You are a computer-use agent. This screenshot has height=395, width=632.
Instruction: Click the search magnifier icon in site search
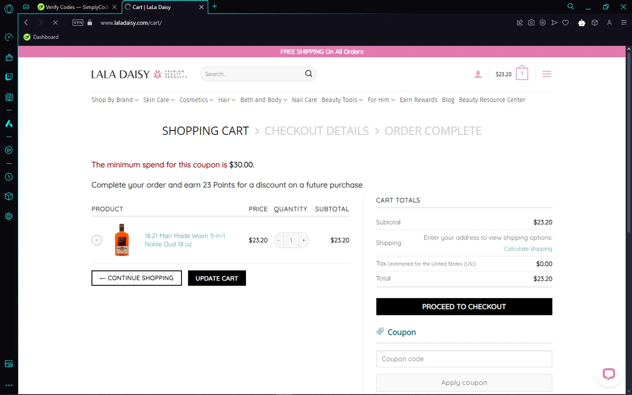308,74
